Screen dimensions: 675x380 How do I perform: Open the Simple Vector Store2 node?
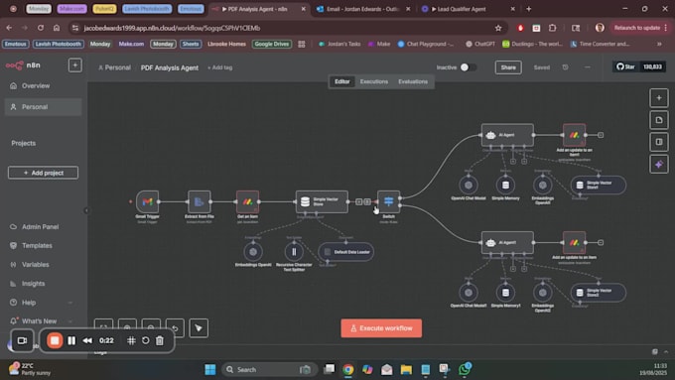599,293
